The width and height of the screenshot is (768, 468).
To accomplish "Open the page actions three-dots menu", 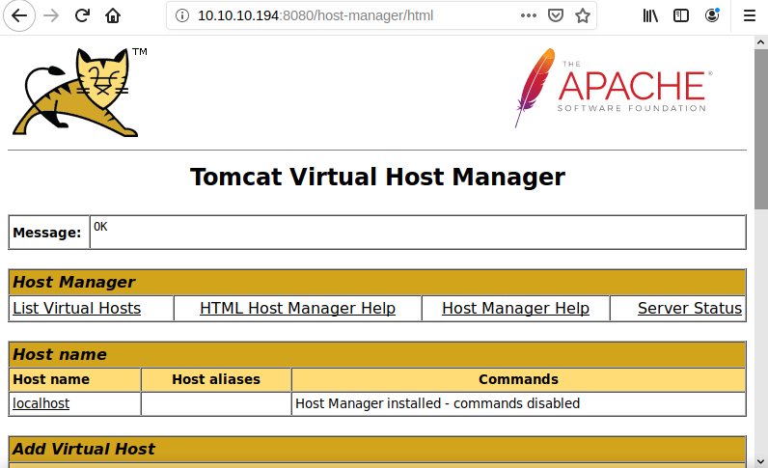I will coord(528,15).
